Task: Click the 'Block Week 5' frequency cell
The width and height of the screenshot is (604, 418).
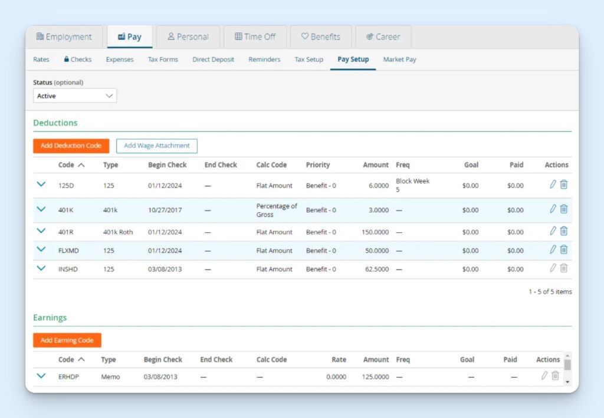Action: point(412,185)
